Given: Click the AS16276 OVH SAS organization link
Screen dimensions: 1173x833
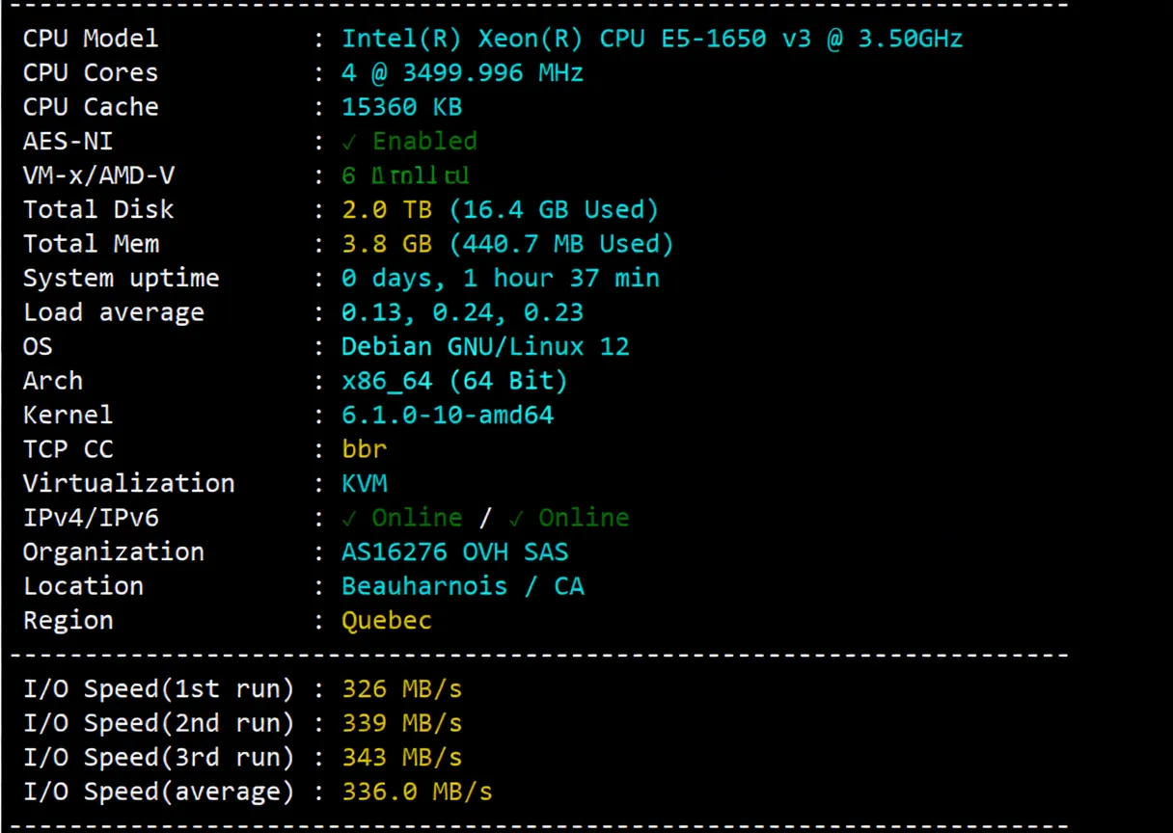Looking at the screenshot, I should (453, 551).
